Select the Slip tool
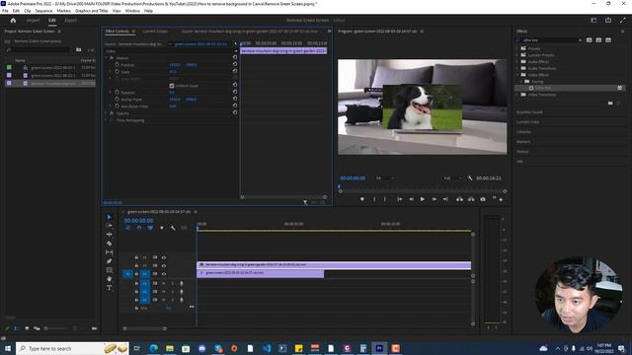The height and width of the screenshot is (355, 632). pos(110,252)
